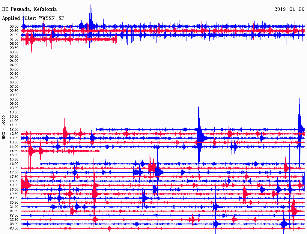Select the 21:00 time label
307x234 pixels.
(x=14, y=207)
